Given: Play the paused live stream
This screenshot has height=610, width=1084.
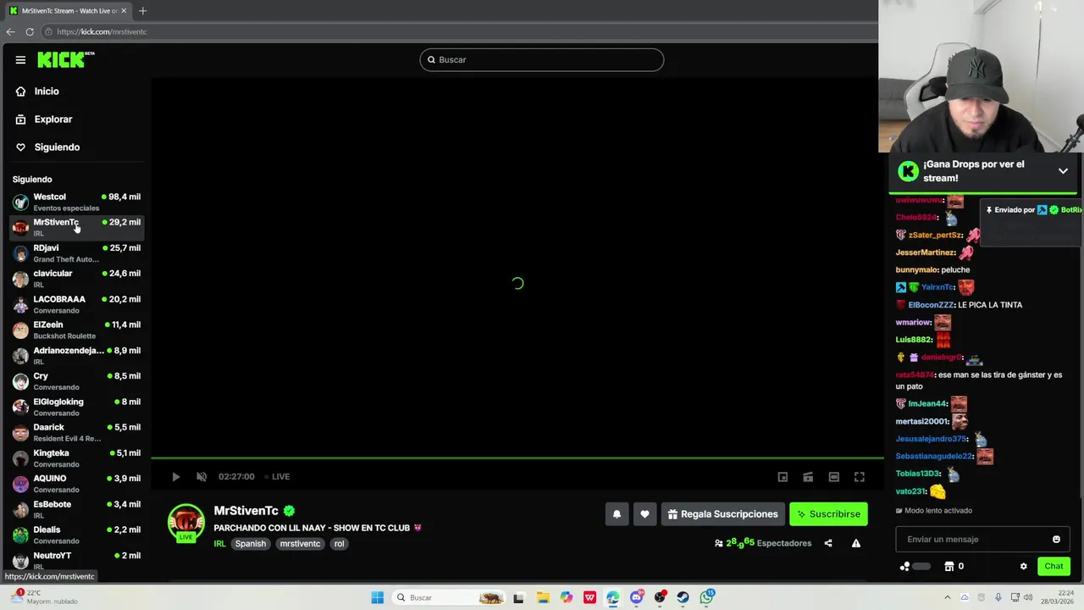Looking at the screenshot, I should 175,477.
